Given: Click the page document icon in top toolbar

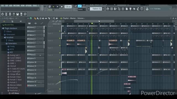Looking at the screenshot, I should 127,9.
